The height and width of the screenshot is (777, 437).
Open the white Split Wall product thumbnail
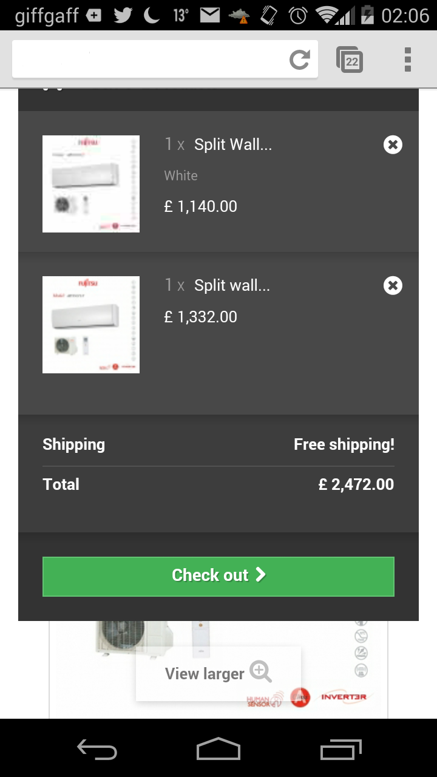click(x=91, y=184)
